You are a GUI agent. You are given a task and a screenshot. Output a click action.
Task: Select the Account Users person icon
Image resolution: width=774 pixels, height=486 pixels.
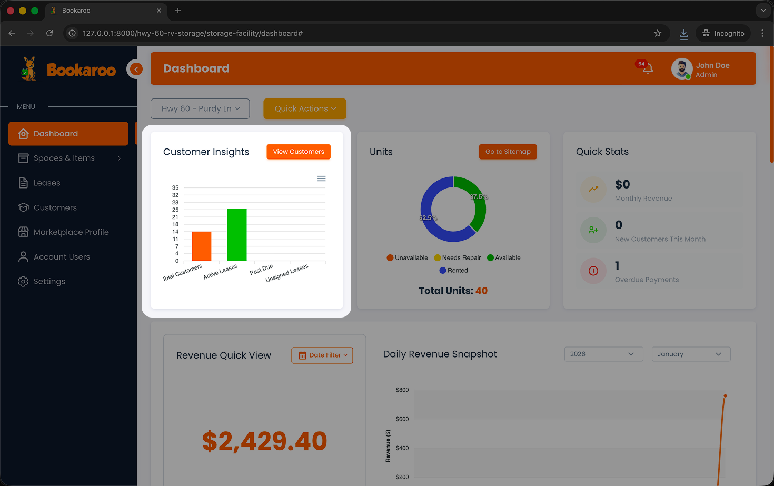click(23, 256)
